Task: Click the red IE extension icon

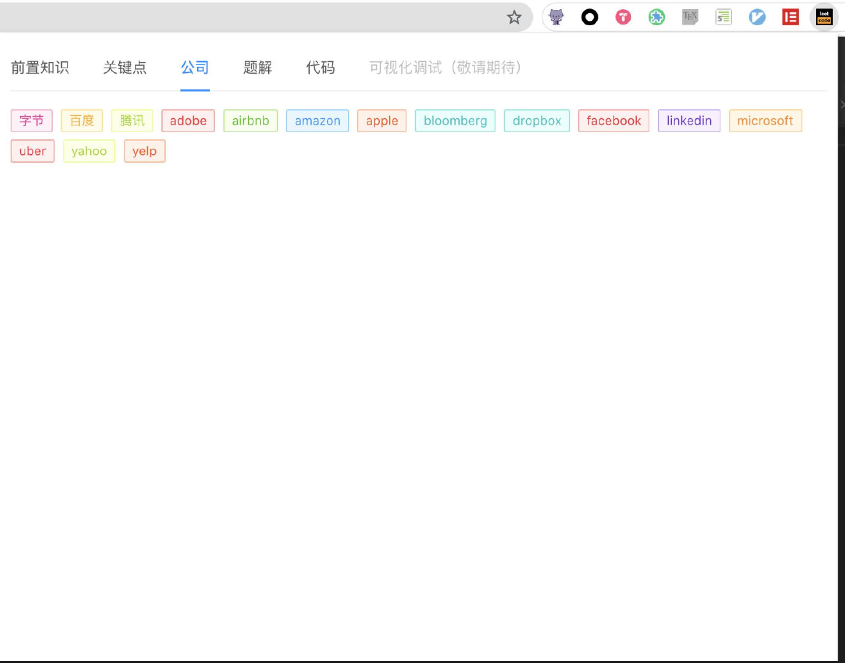Action: coord(790,17)
